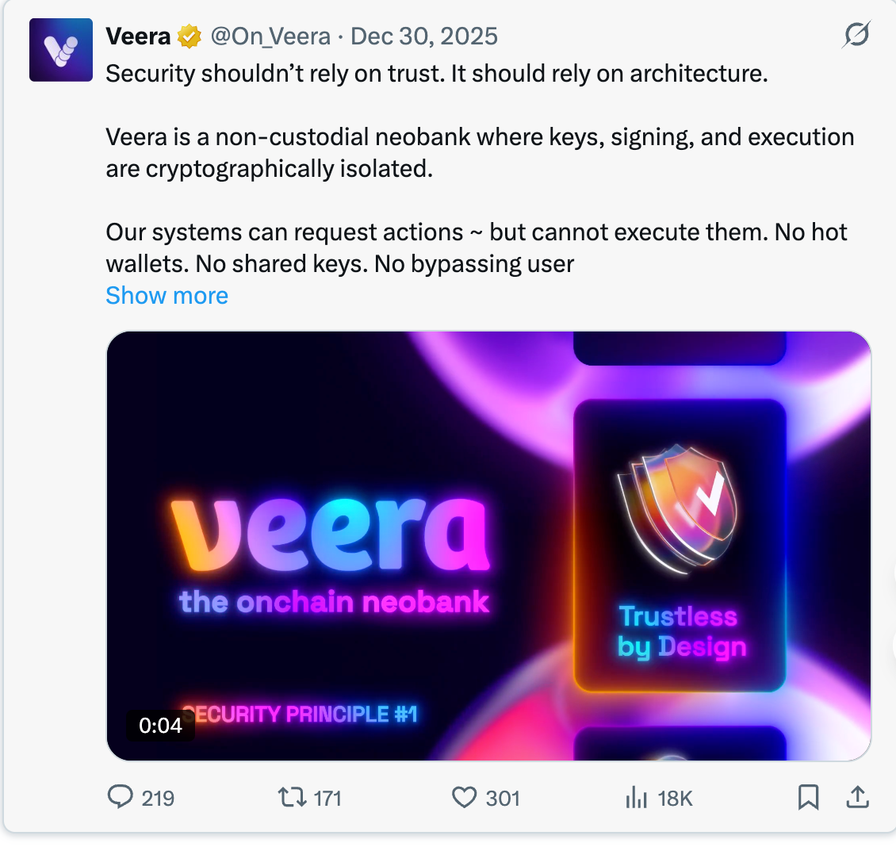The height and width of the screenshot is (847, 896).
Task: Click the 219 replies count
Action: click(158, 798)
